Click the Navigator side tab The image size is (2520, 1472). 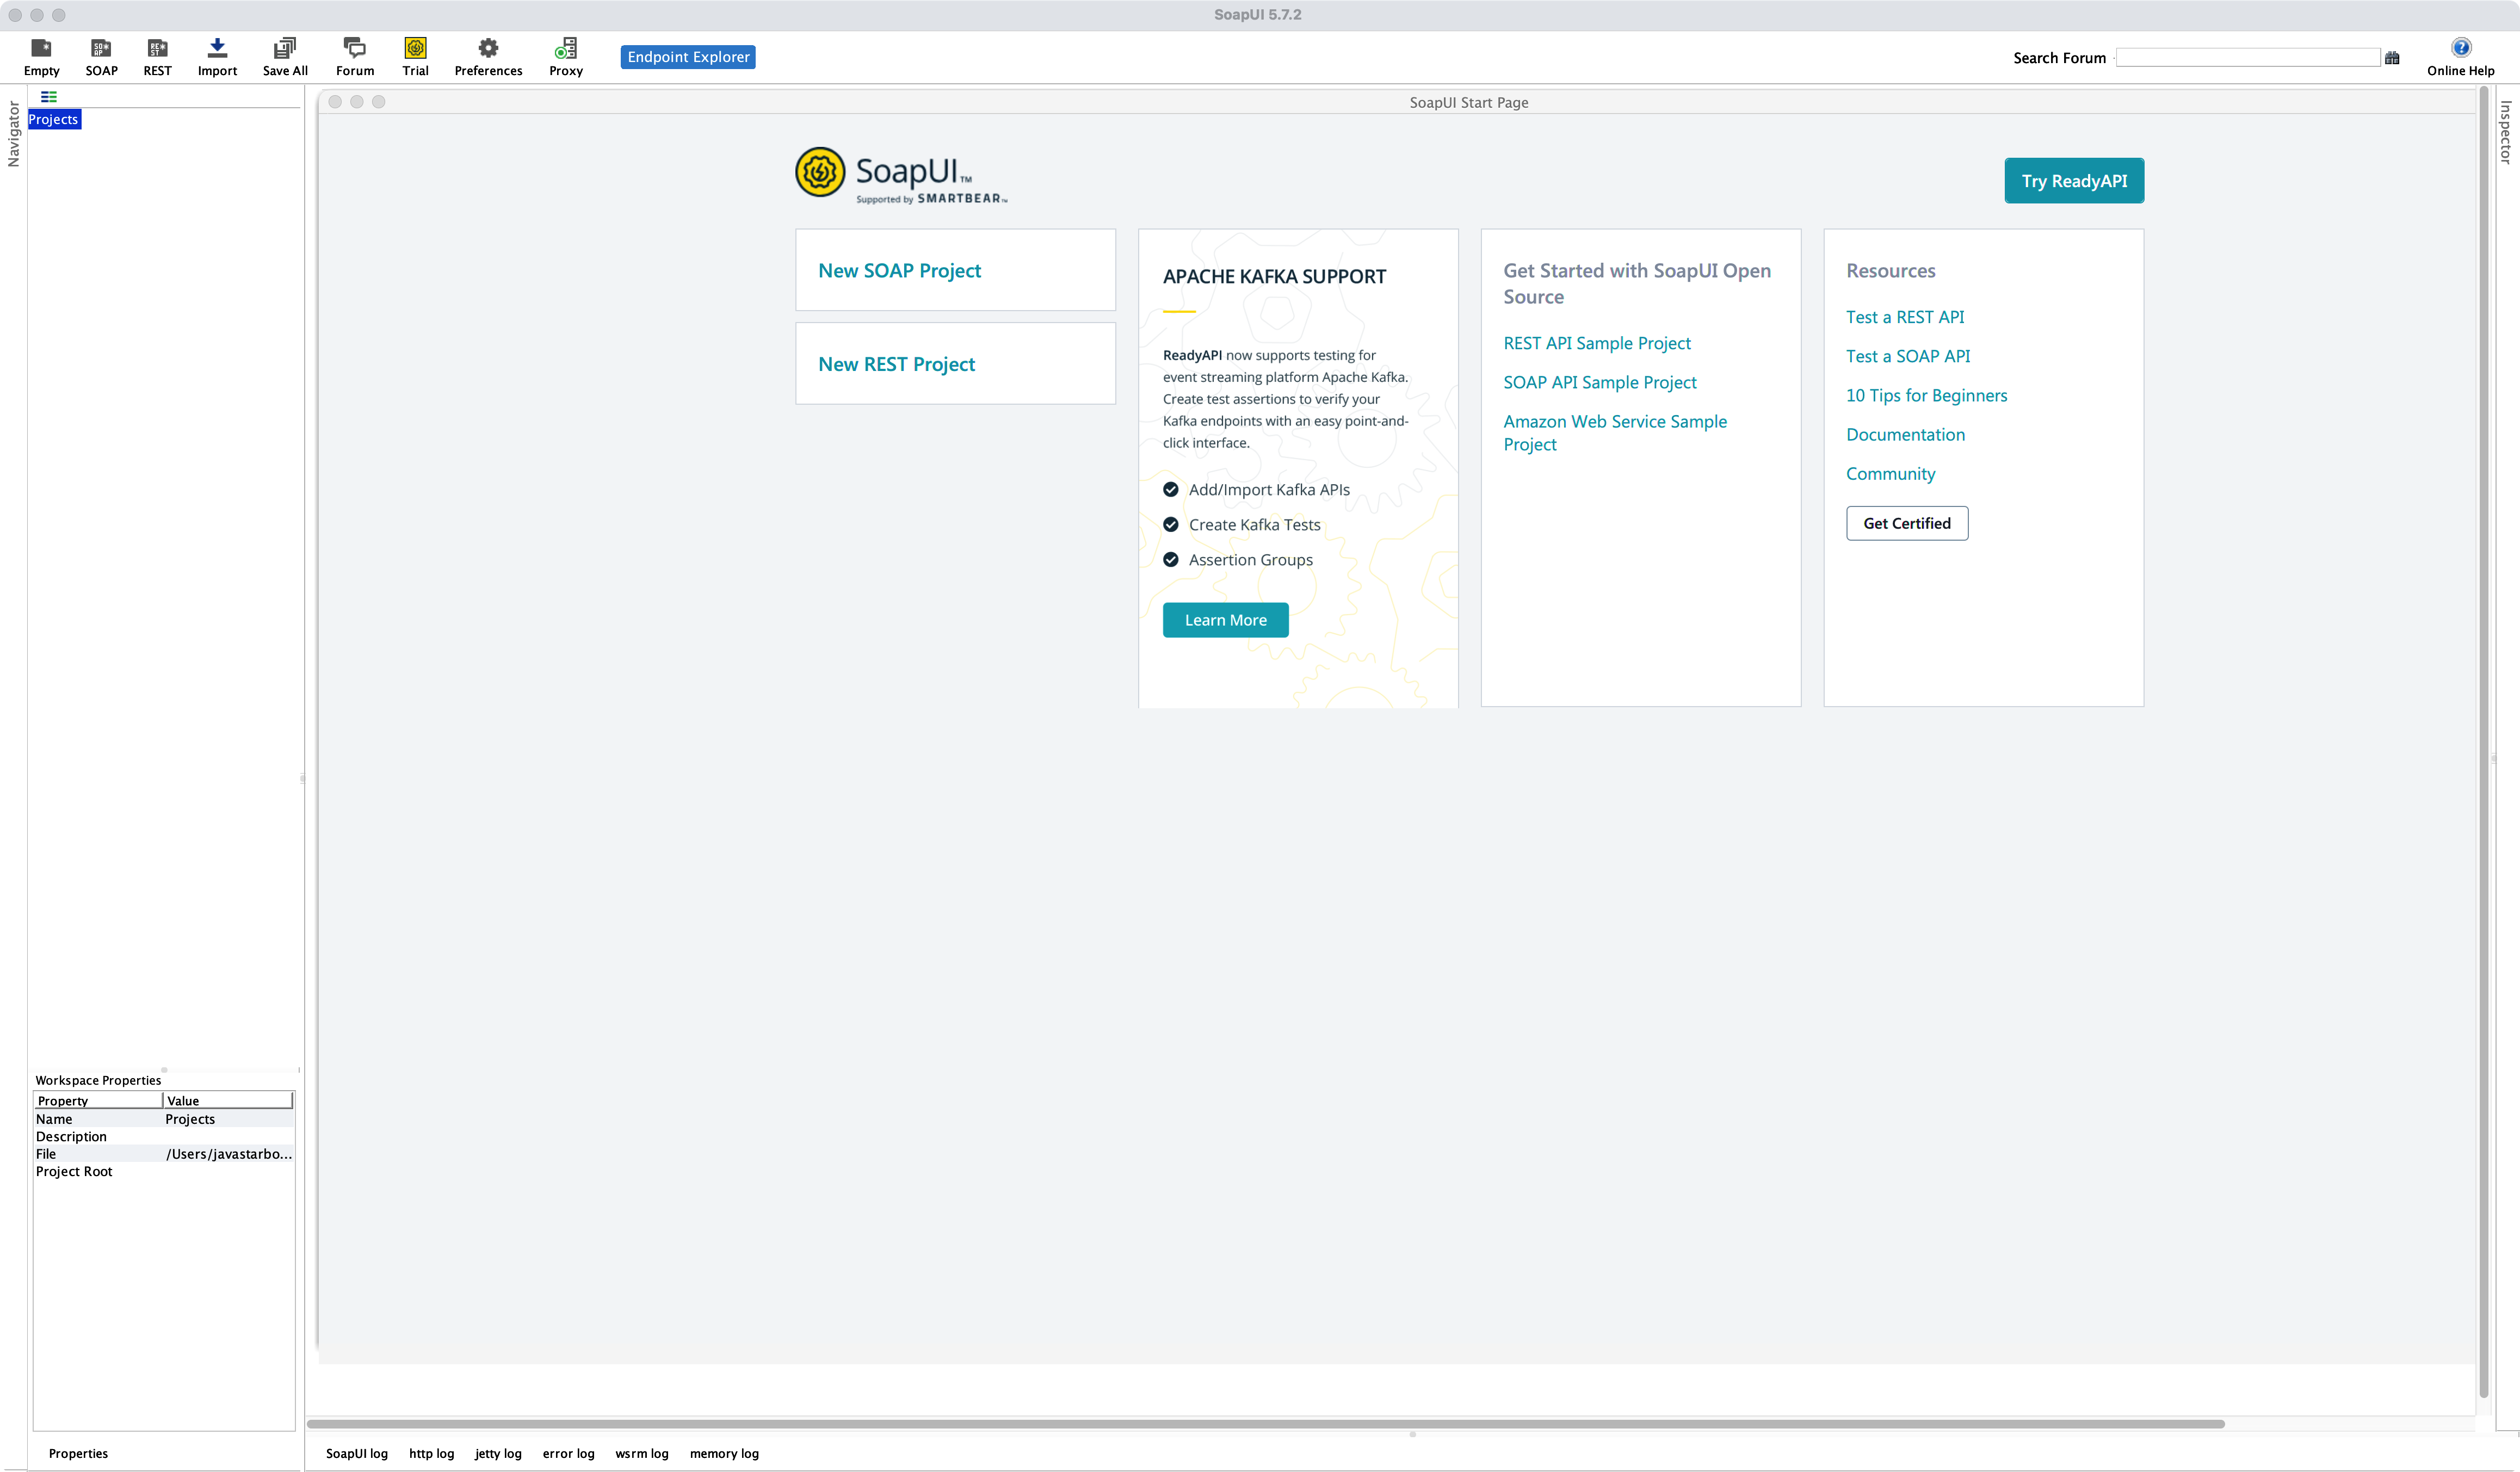coord(13,133)
